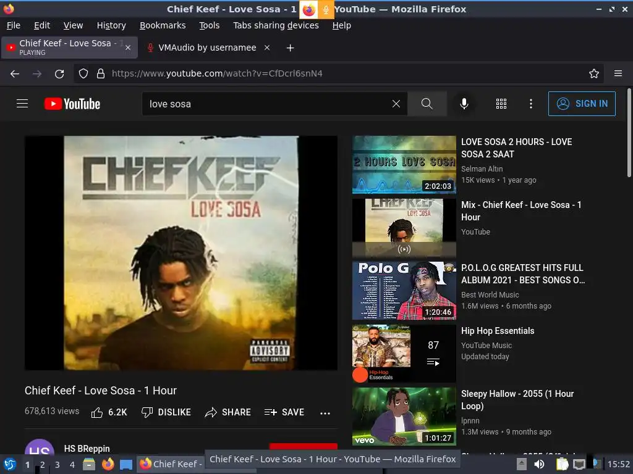The height and width of the screenshot is (474, 633).
Task: Like the video (6.2K)
Action: [109, 412]
